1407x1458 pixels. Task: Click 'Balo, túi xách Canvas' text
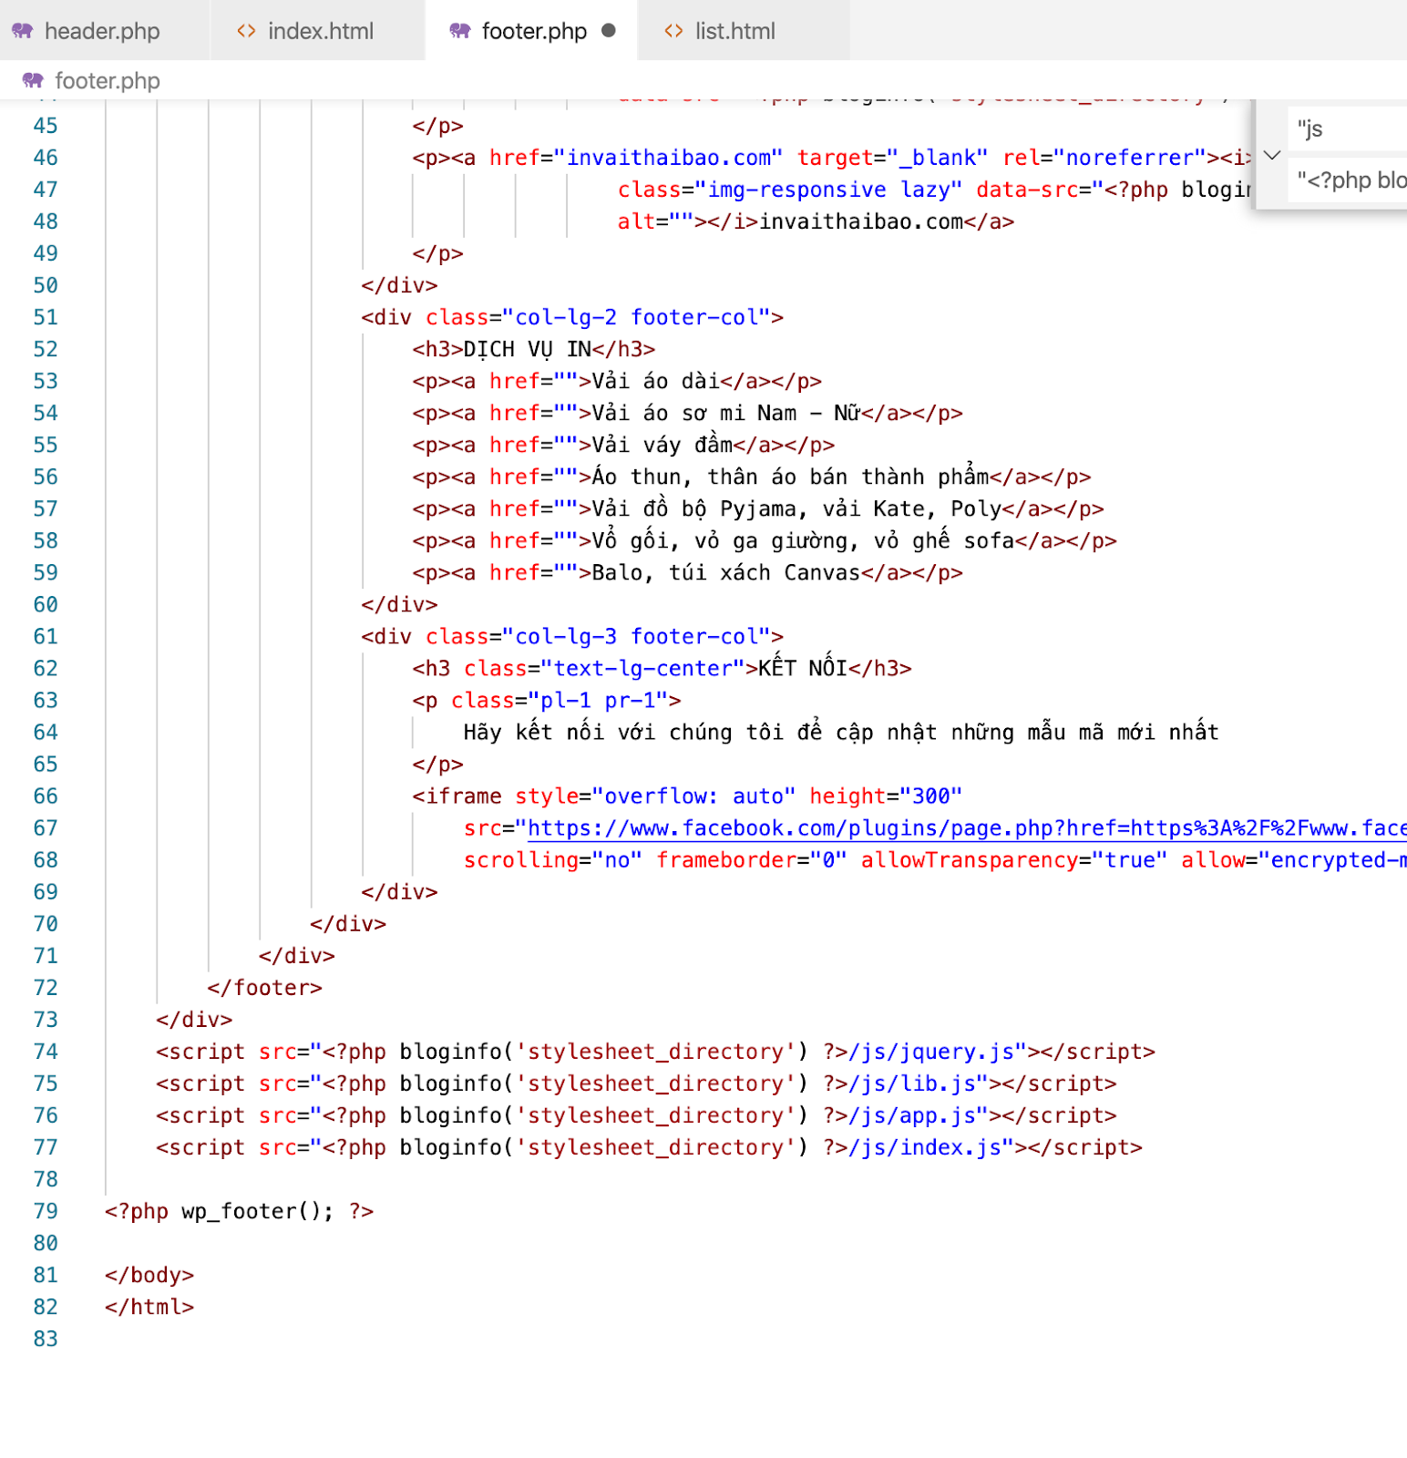tap(725, 572)
